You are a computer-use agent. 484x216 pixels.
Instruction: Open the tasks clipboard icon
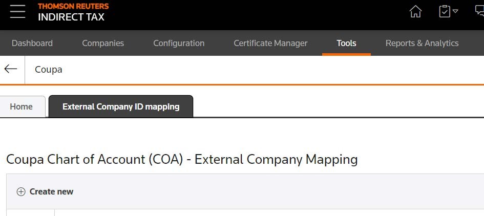click(445, 11)
